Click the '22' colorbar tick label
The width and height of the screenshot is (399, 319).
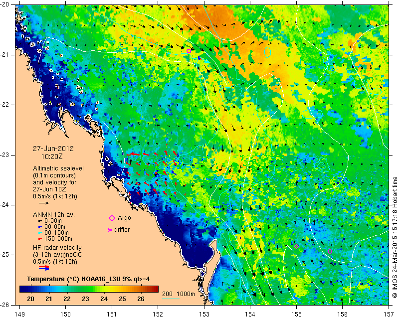(x=67, y=299)
